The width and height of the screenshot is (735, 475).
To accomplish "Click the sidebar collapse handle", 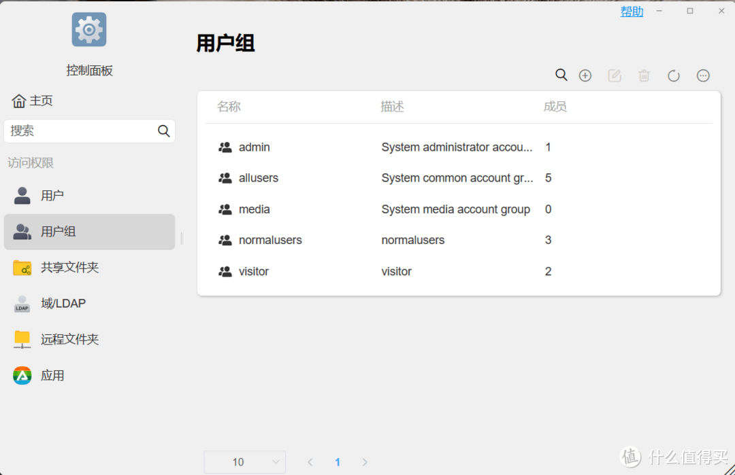I will [x=182, y=239].
